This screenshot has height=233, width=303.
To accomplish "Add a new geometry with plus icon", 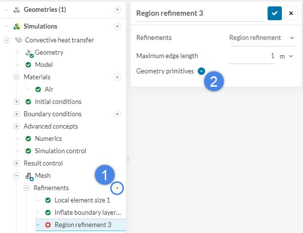I will 117,9.
